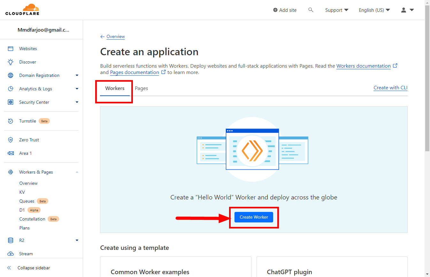
Task: Click the back arrow beside Overview
Action: (x=102, y=37)
